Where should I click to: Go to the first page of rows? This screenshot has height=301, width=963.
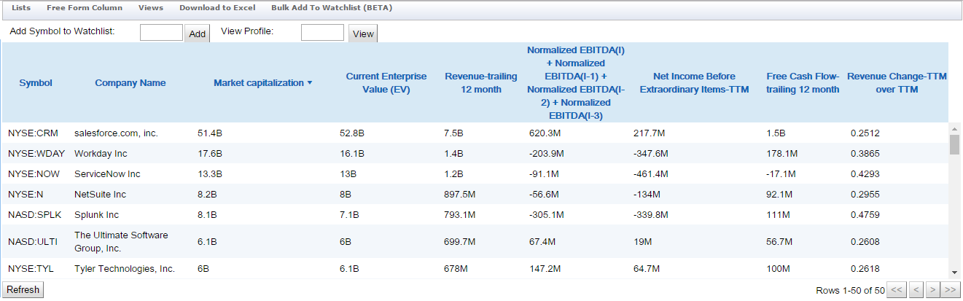897,290
